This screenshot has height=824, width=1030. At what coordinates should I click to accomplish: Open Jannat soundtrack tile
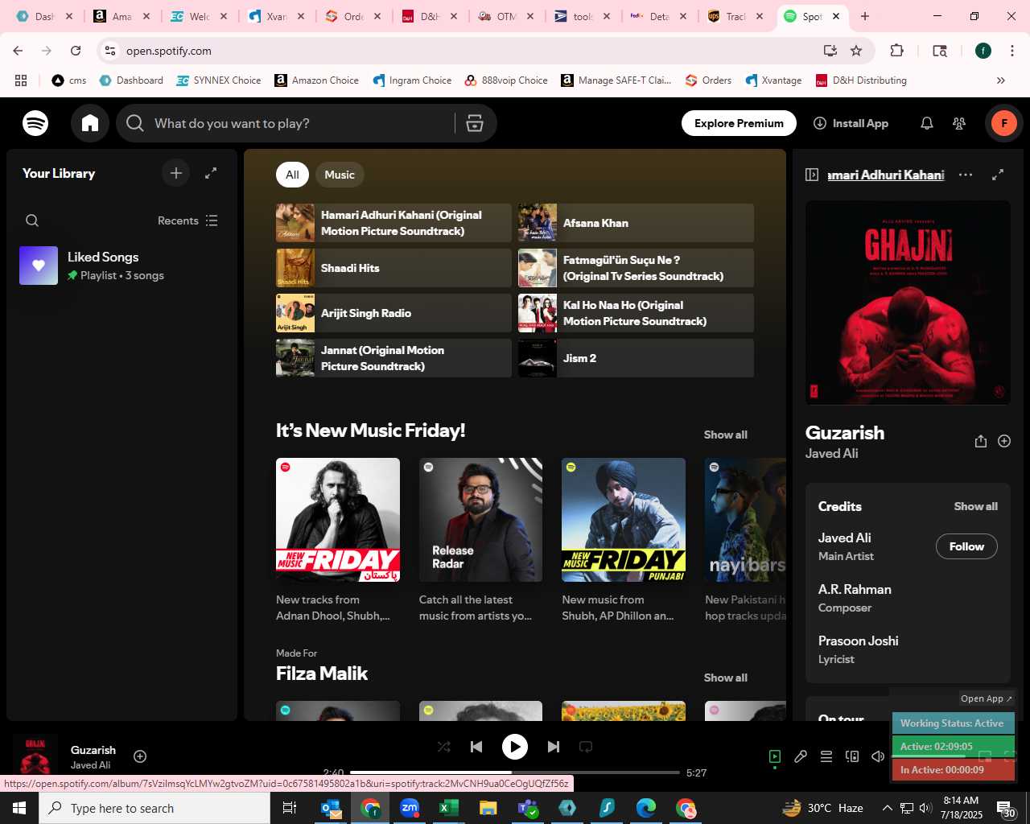393,358
